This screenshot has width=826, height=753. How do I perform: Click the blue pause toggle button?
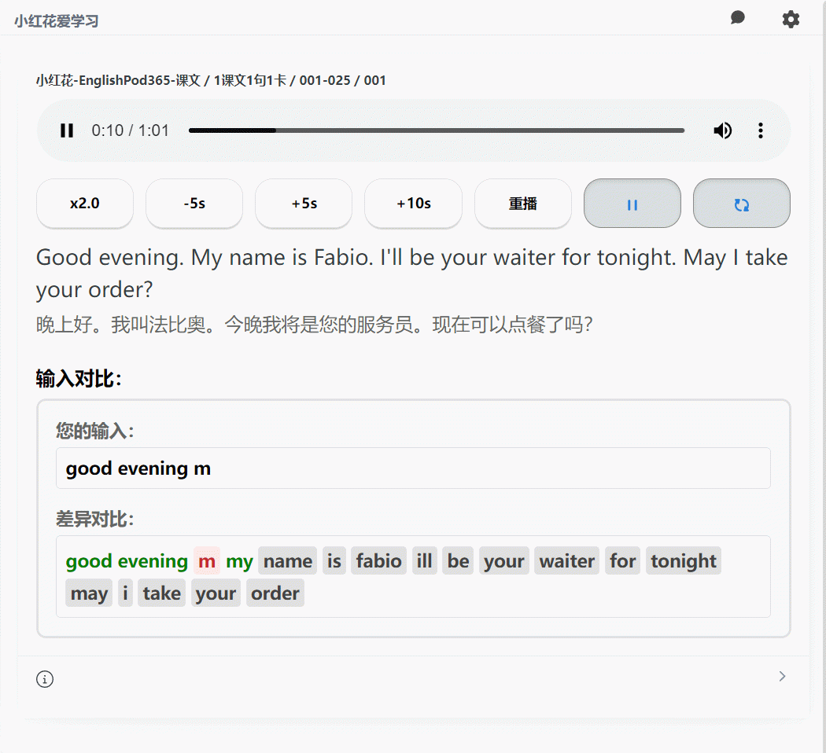tap(632, 204)
